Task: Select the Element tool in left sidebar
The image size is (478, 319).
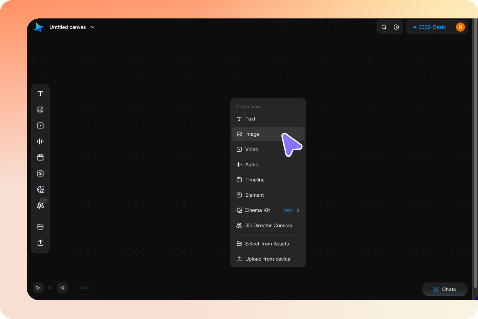Action: coord(40,173)
